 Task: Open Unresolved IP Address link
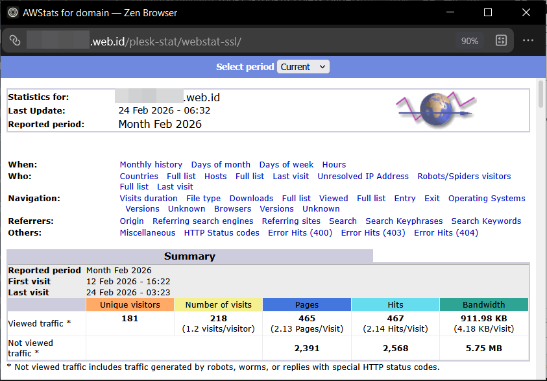point(363,176)
